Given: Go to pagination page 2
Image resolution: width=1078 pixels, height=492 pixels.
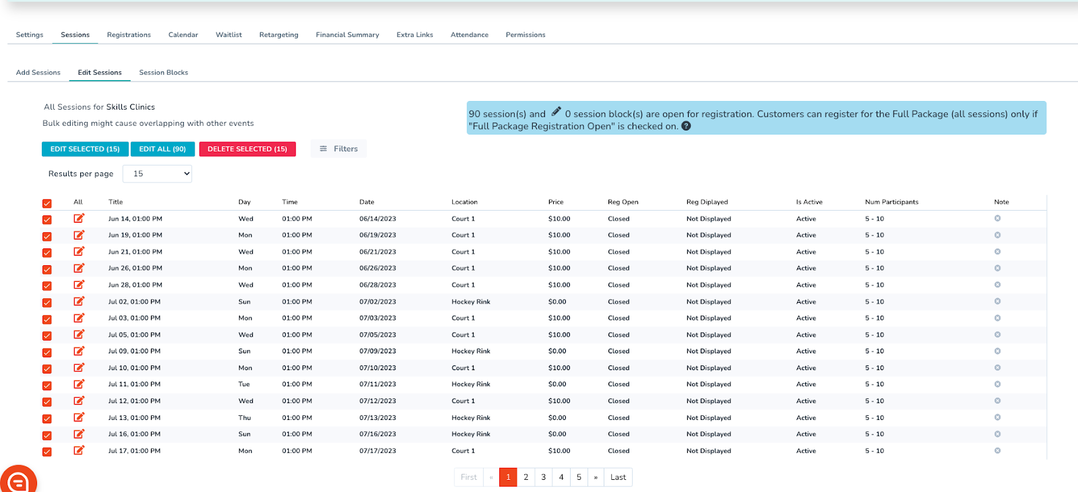Looking at the screenshot, I should [526, 477].
